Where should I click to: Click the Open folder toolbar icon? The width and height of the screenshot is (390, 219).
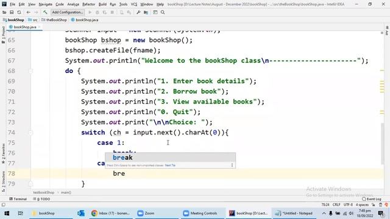tap(4, 12)
